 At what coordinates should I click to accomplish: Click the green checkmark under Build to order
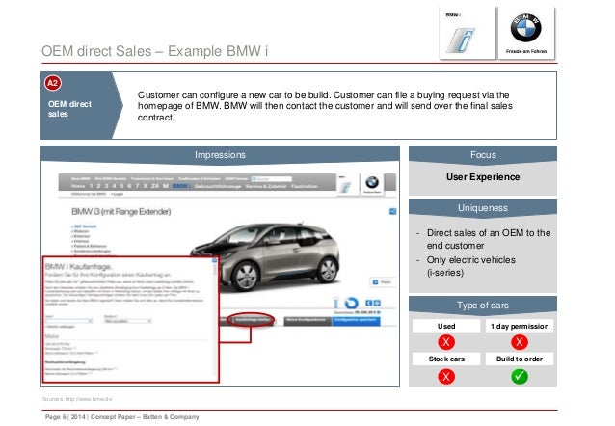coord(520,376)
